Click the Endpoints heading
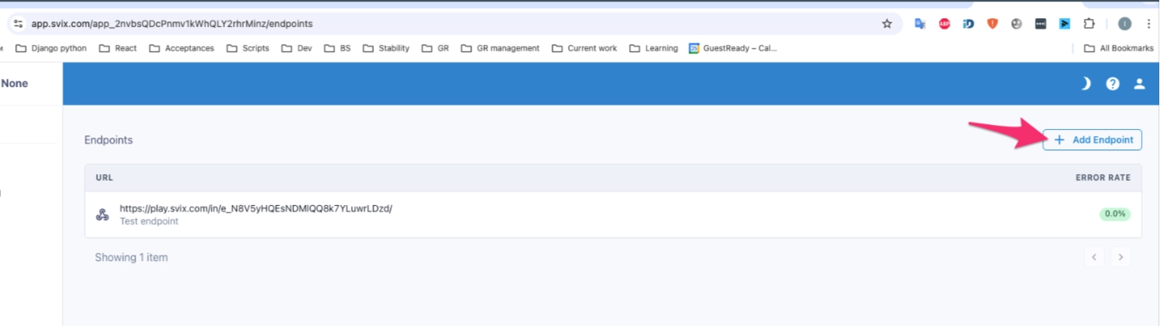Viewport: 1160px width, 326px height. [109, 140]
